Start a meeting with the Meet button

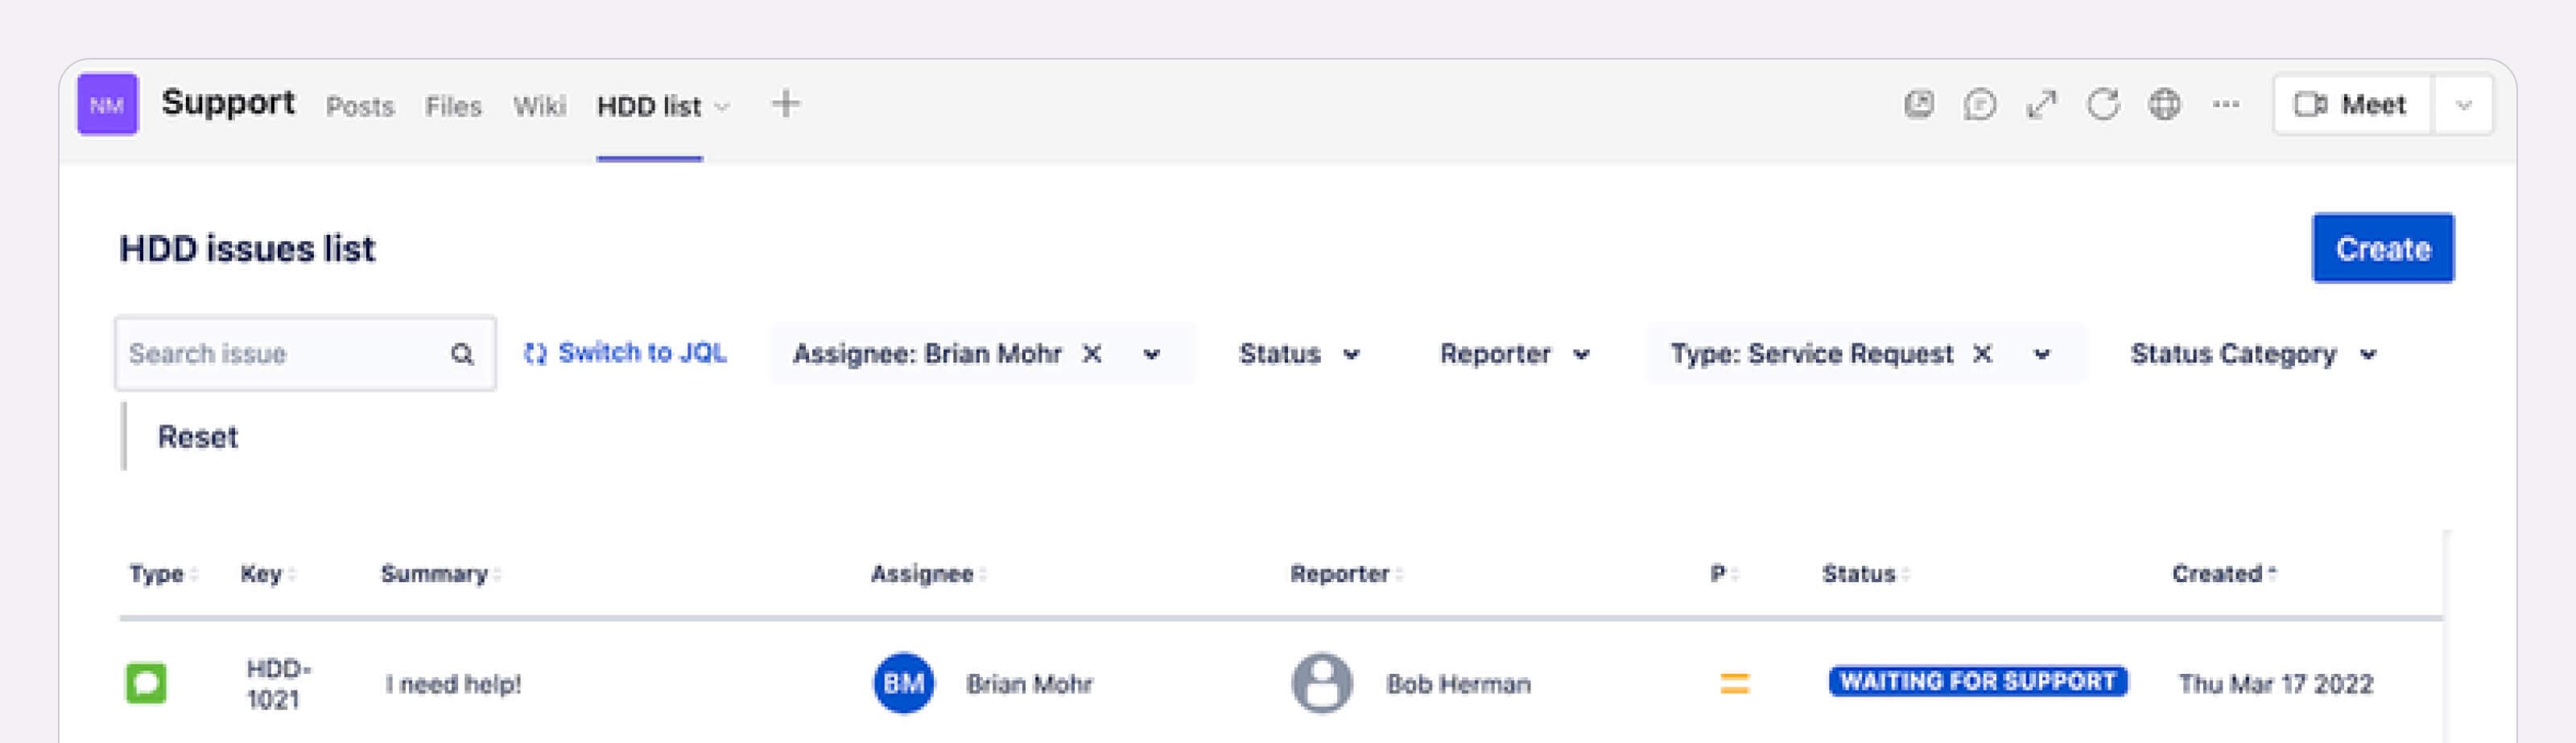pyautogui.click(x=2351, y=104)
